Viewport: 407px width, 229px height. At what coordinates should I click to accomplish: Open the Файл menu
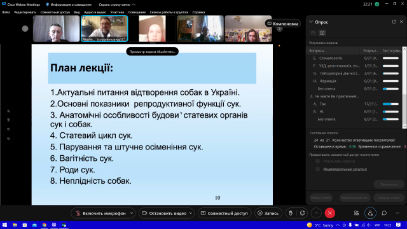click(x=6, y=12)
